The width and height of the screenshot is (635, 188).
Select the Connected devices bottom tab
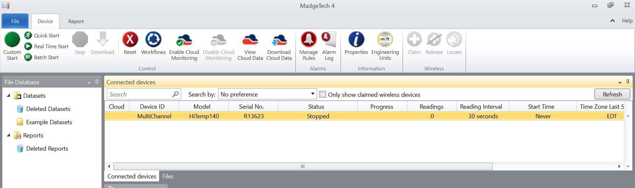(x=132, y=176)
